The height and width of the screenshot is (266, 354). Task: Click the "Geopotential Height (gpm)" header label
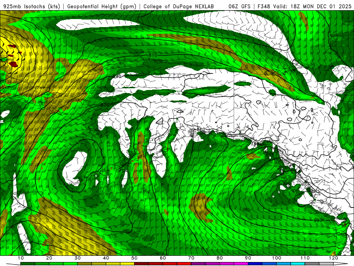(102, 6)
